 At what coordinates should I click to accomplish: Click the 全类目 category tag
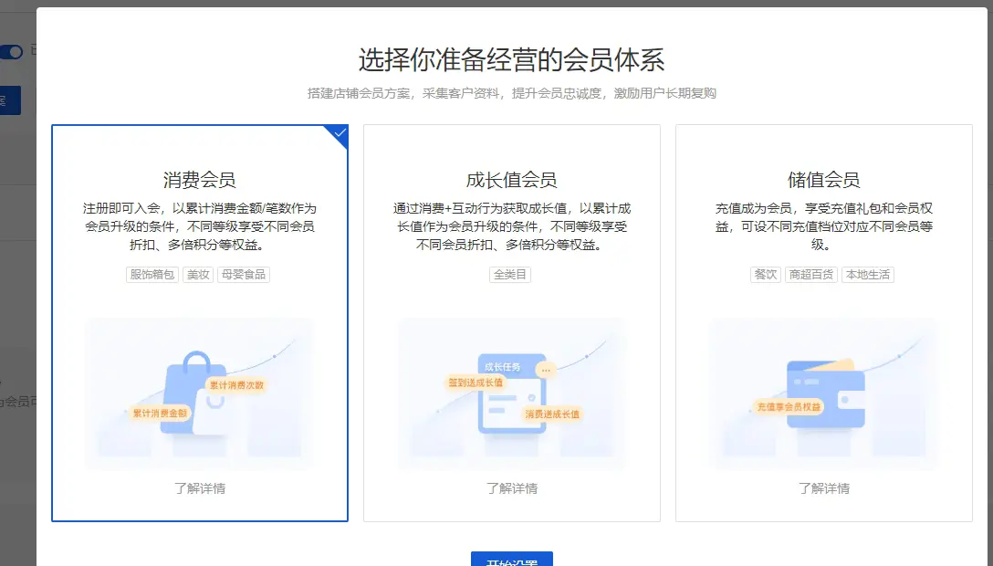(511, 274)
